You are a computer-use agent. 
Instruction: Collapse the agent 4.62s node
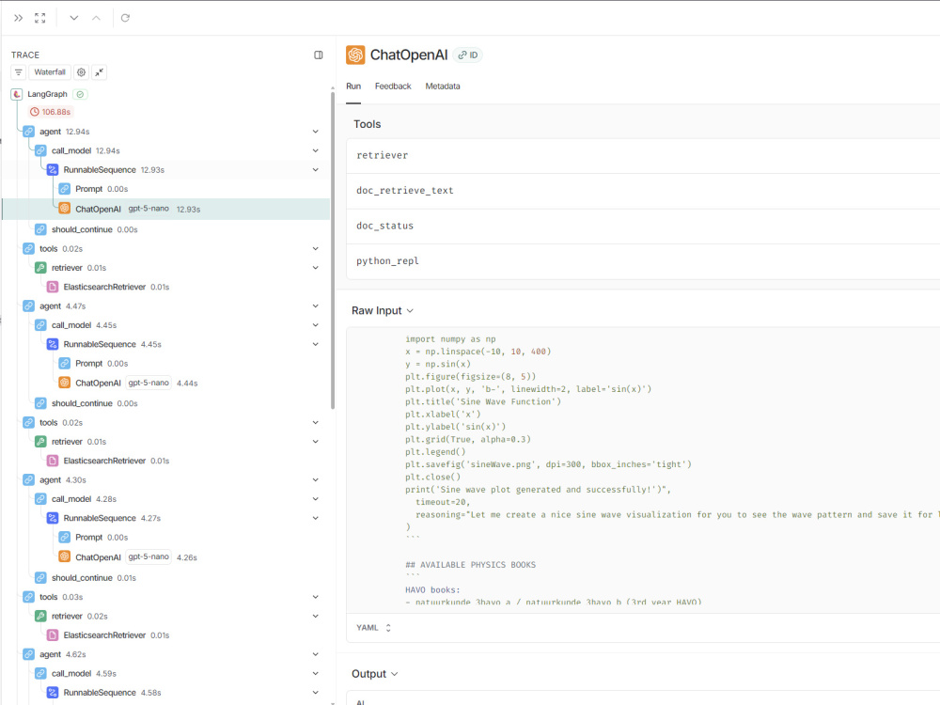(x=315, y=654)
